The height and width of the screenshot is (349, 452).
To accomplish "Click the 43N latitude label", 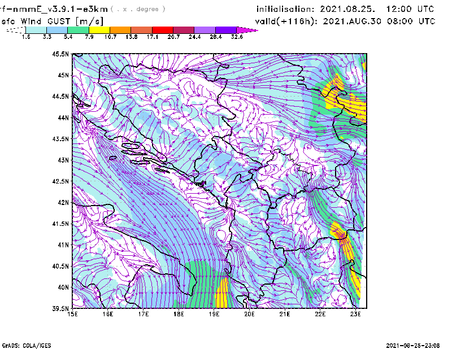I will pos(63,160).
